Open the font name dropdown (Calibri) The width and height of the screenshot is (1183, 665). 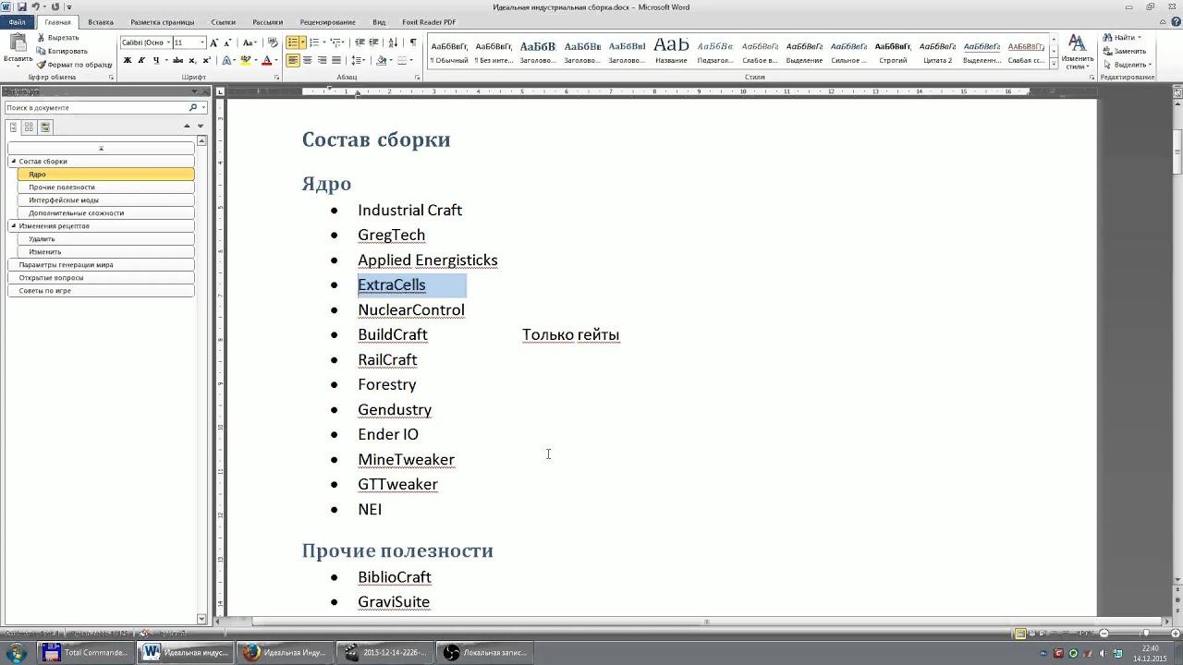tap(168, 42)
